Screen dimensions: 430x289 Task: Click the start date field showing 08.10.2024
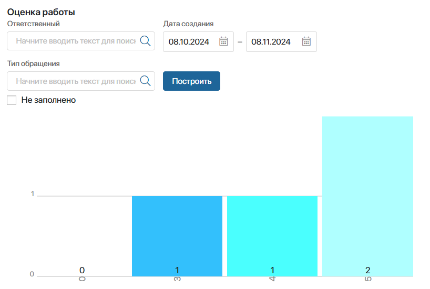click(189, 42)
